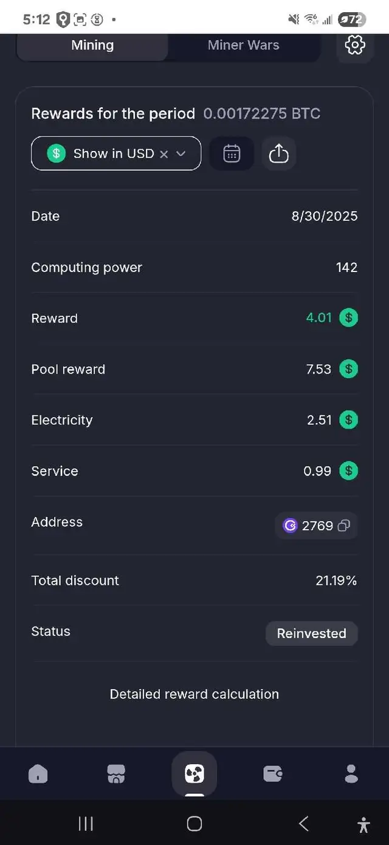Switch to the Miner Wars tab
The width and height of the screenshot is (389, 845).
243,45
